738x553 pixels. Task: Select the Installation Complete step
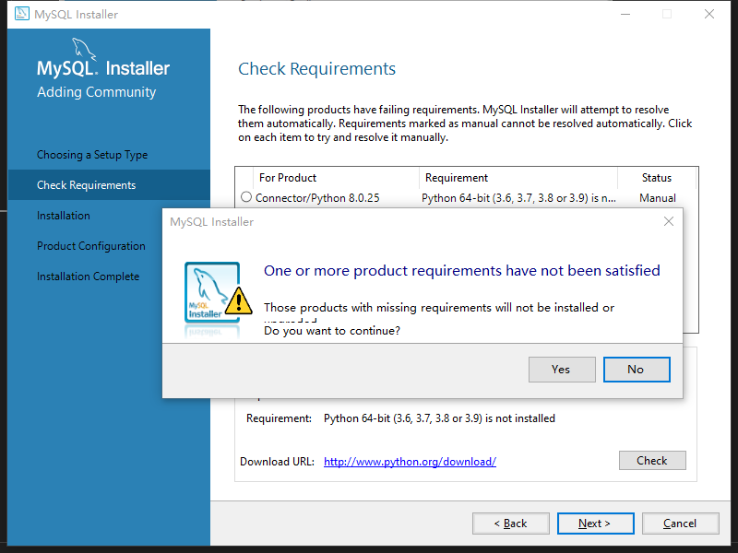coord(89,276)
